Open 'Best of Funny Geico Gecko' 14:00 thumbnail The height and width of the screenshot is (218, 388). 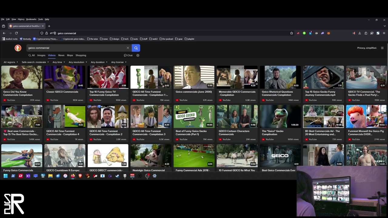(194, 116)
